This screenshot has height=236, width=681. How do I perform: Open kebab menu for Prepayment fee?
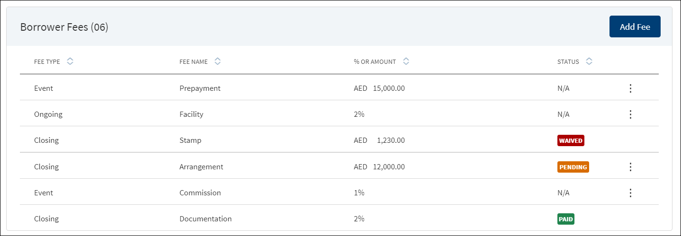tap(630, 88)
